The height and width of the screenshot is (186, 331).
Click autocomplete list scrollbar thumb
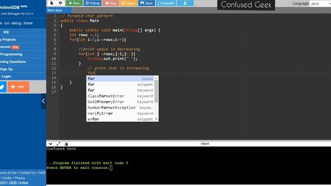(x=156, y=92)
